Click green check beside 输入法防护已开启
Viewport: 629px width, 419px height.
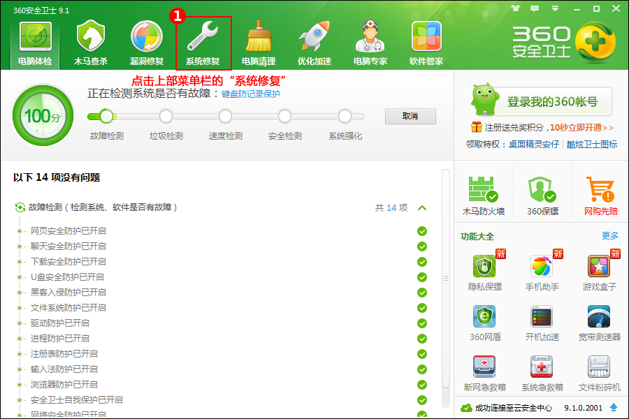422,369
